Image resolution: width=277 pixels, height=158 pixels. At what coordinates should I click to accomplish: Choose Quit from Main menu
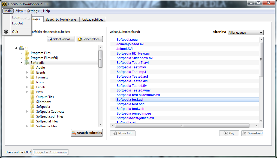click(15, 32)
